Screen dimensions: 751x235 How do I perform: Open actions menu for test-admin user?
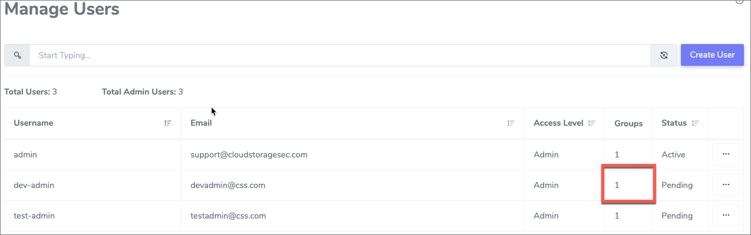[x=726, y=216]
